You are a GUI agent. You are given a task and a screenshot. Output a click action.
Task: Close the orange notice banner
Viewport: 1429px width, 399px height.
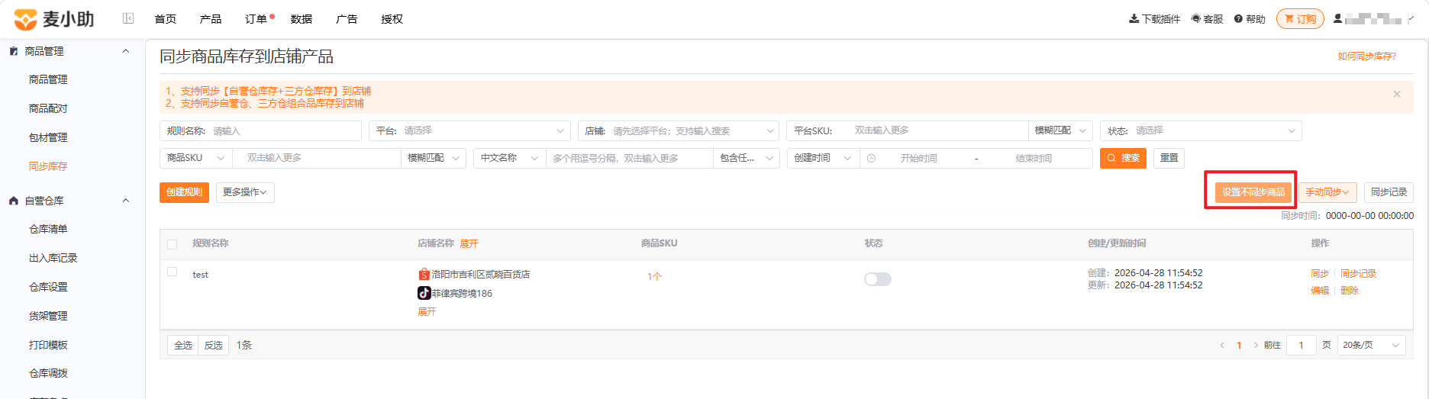[x=1397, y=94]
